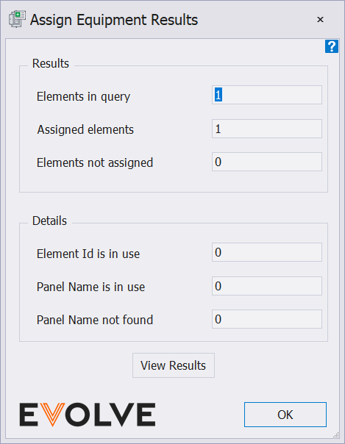This screenshot has height=444, width=345.
Task: Click the OK button
Action: pyautogui.click(x=285, y=415)
